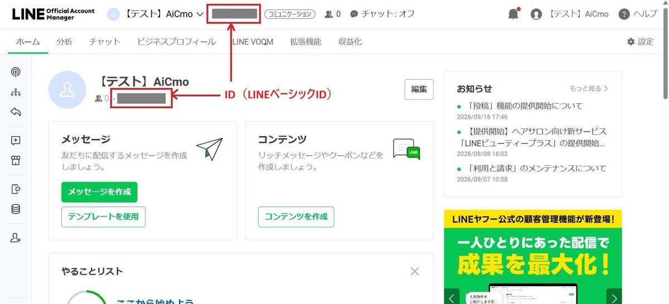
Task: Open the ここから始めよう link
Action: pyautogui.click(x=155, y=301)
